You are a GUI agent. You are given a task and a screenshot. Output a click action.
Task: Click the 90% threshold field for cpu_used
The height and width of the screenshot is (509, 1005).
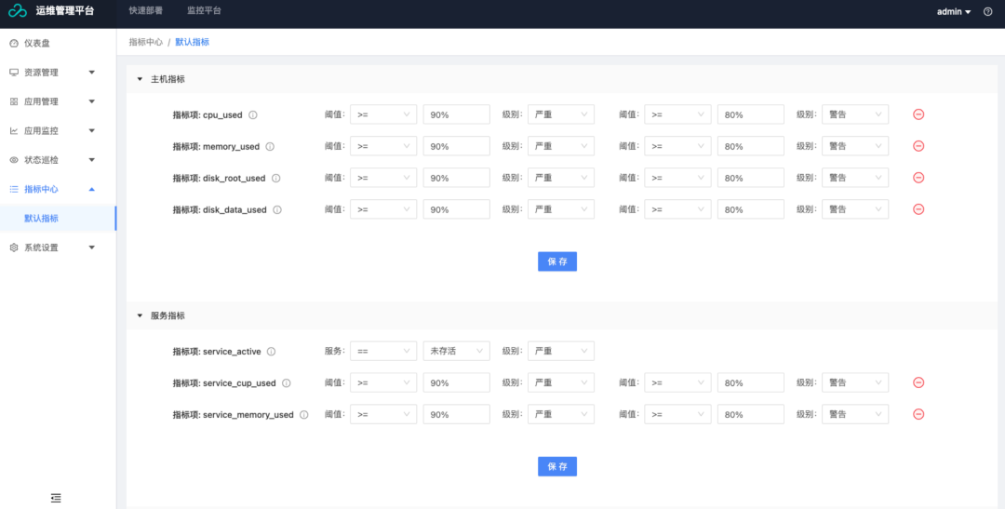456,114
